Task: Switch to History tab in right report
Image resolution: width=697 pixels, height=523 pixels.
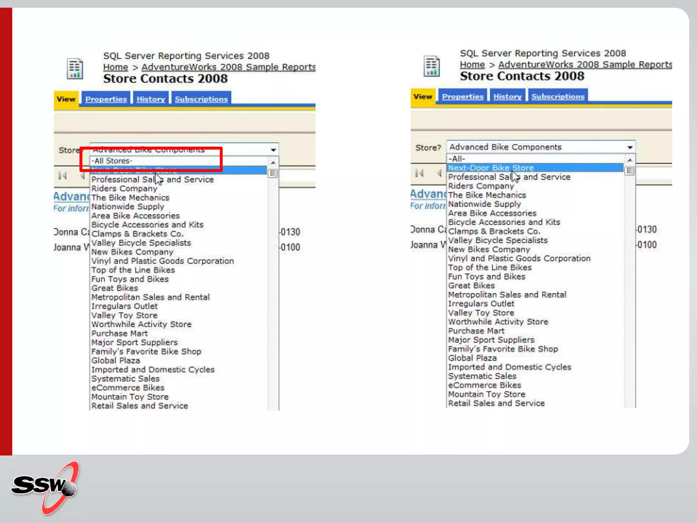Action: tap(507, 97)
